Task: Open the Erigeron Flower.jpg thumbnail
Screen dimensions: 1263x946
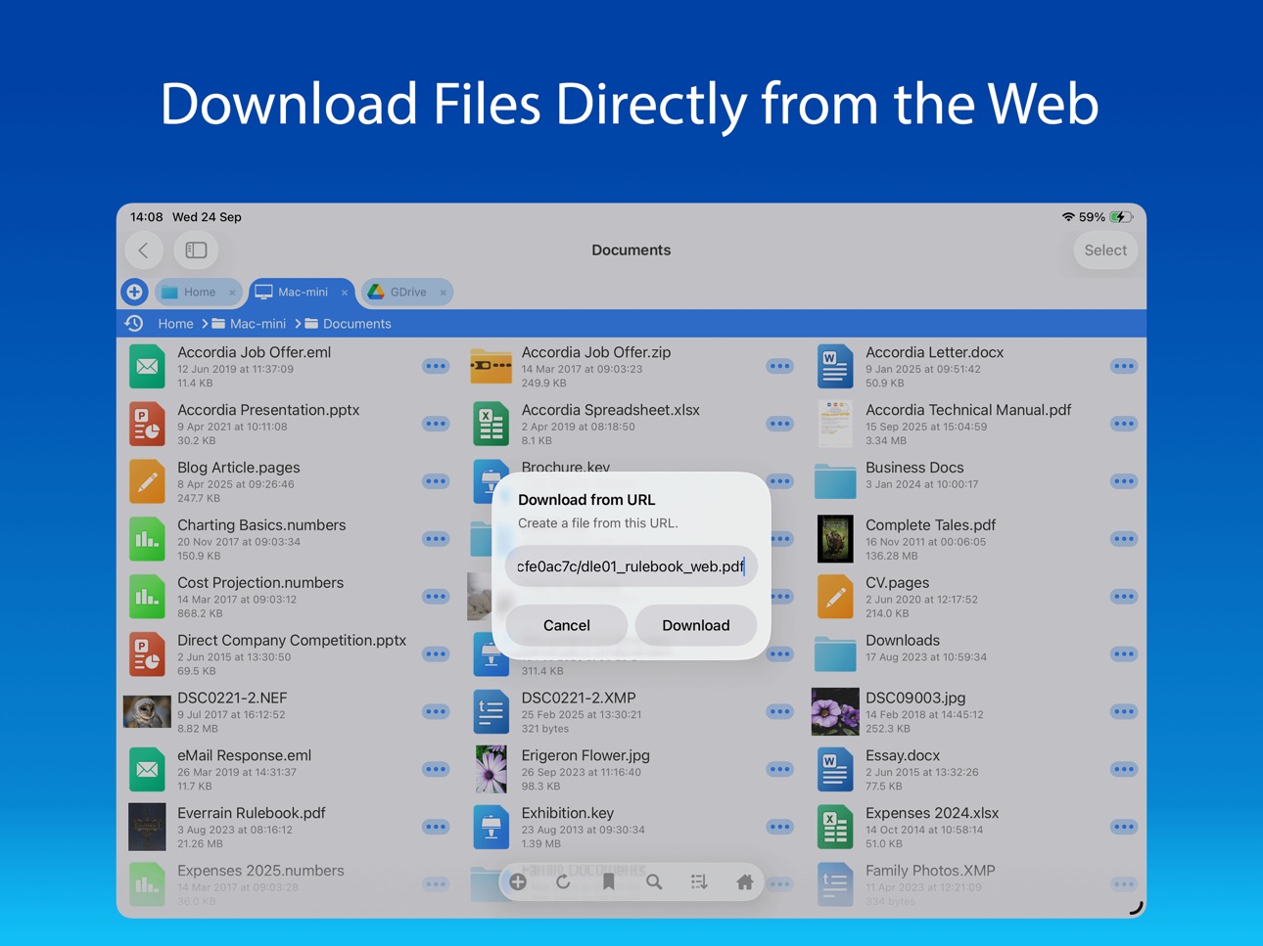Action: pyautogui.click(x=491, y=770)
